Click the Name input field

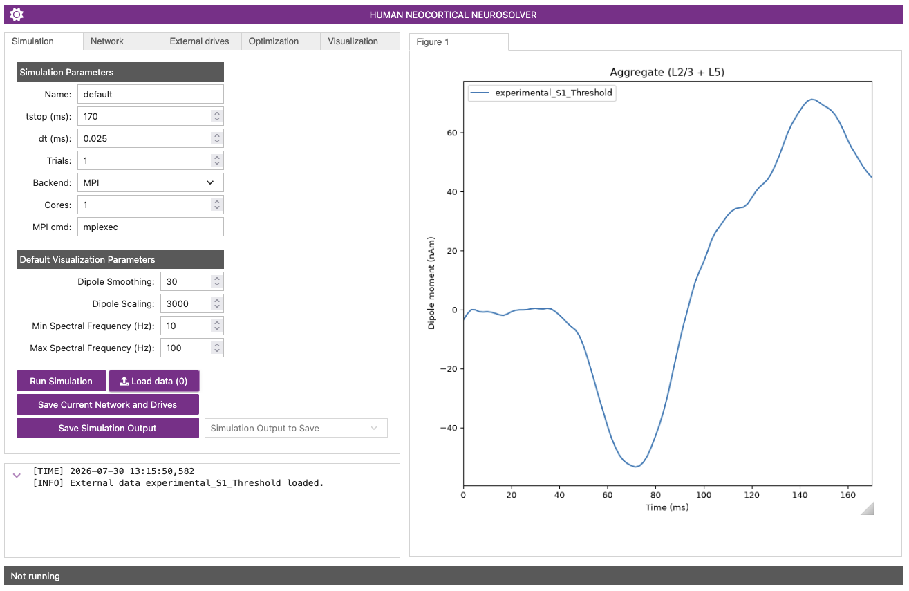tap(151, 94)
